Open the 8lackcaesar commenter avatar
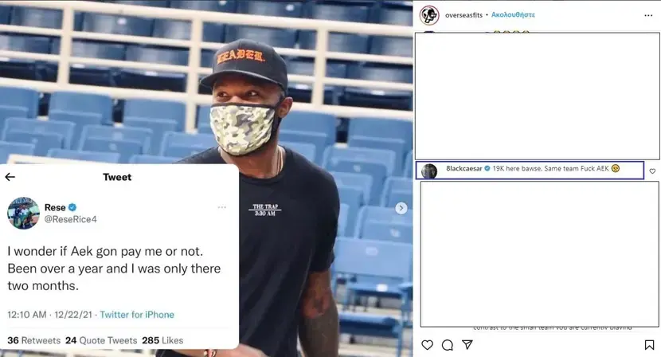Viewport: 661px width, 357px height. [x=429, y=171]
